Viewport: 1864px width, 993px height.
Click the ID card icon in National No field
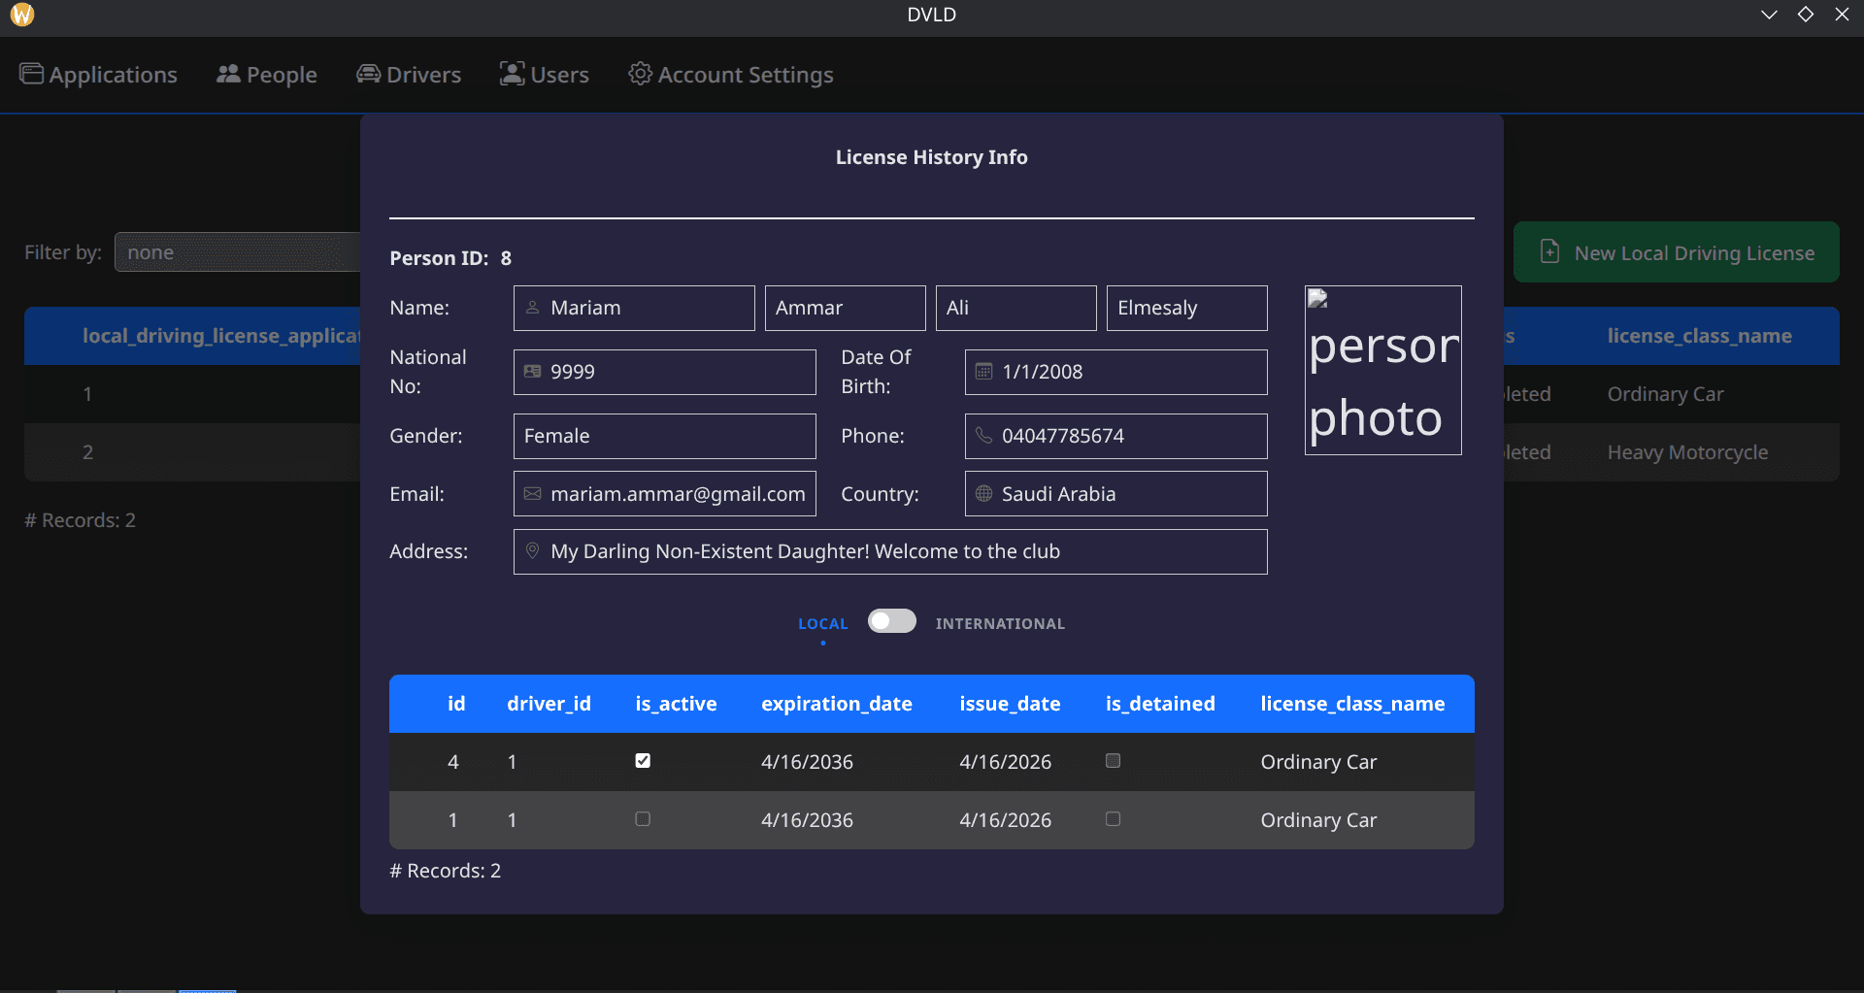pyautogui.click(x=532, y=372)
